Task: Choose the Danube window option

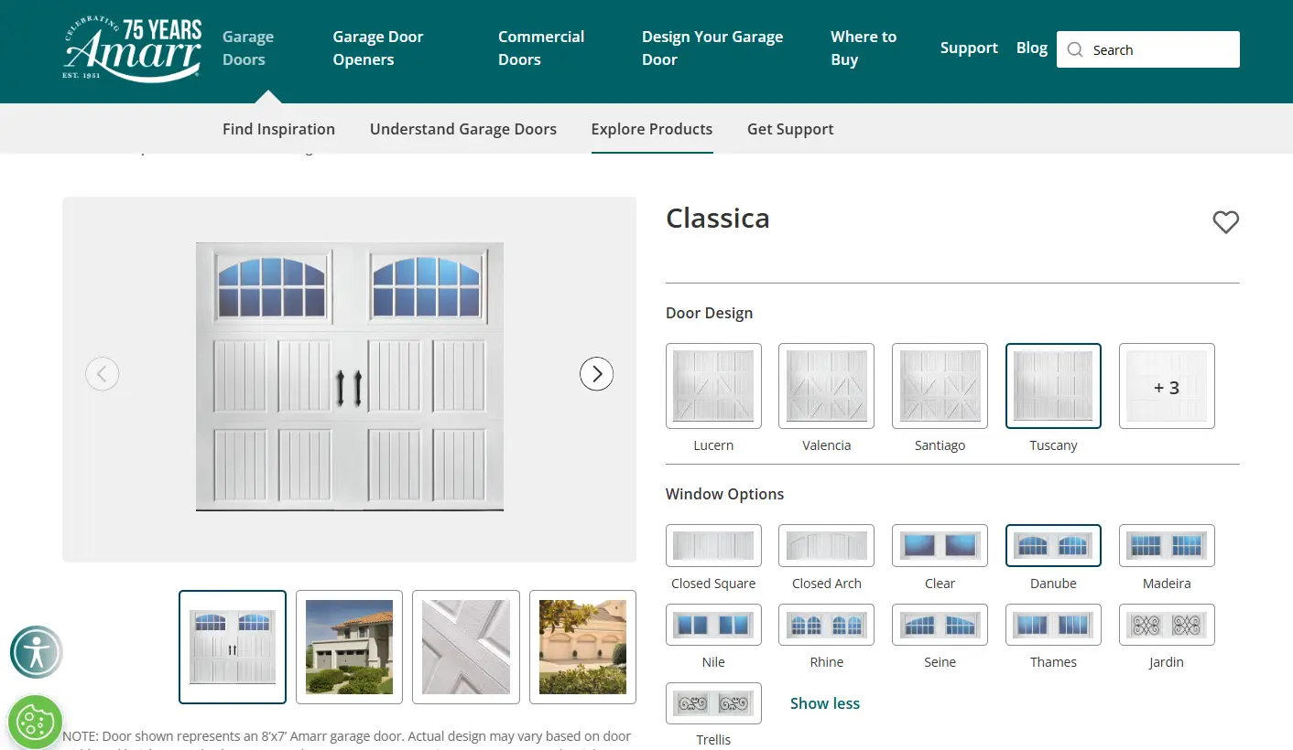Action: tap(1053, 546)
